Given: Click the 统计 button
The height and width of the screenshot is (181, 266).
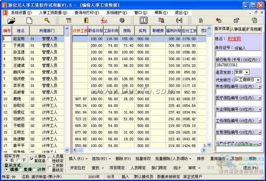Looking at the screenshot, I should [x=177, y=168].
